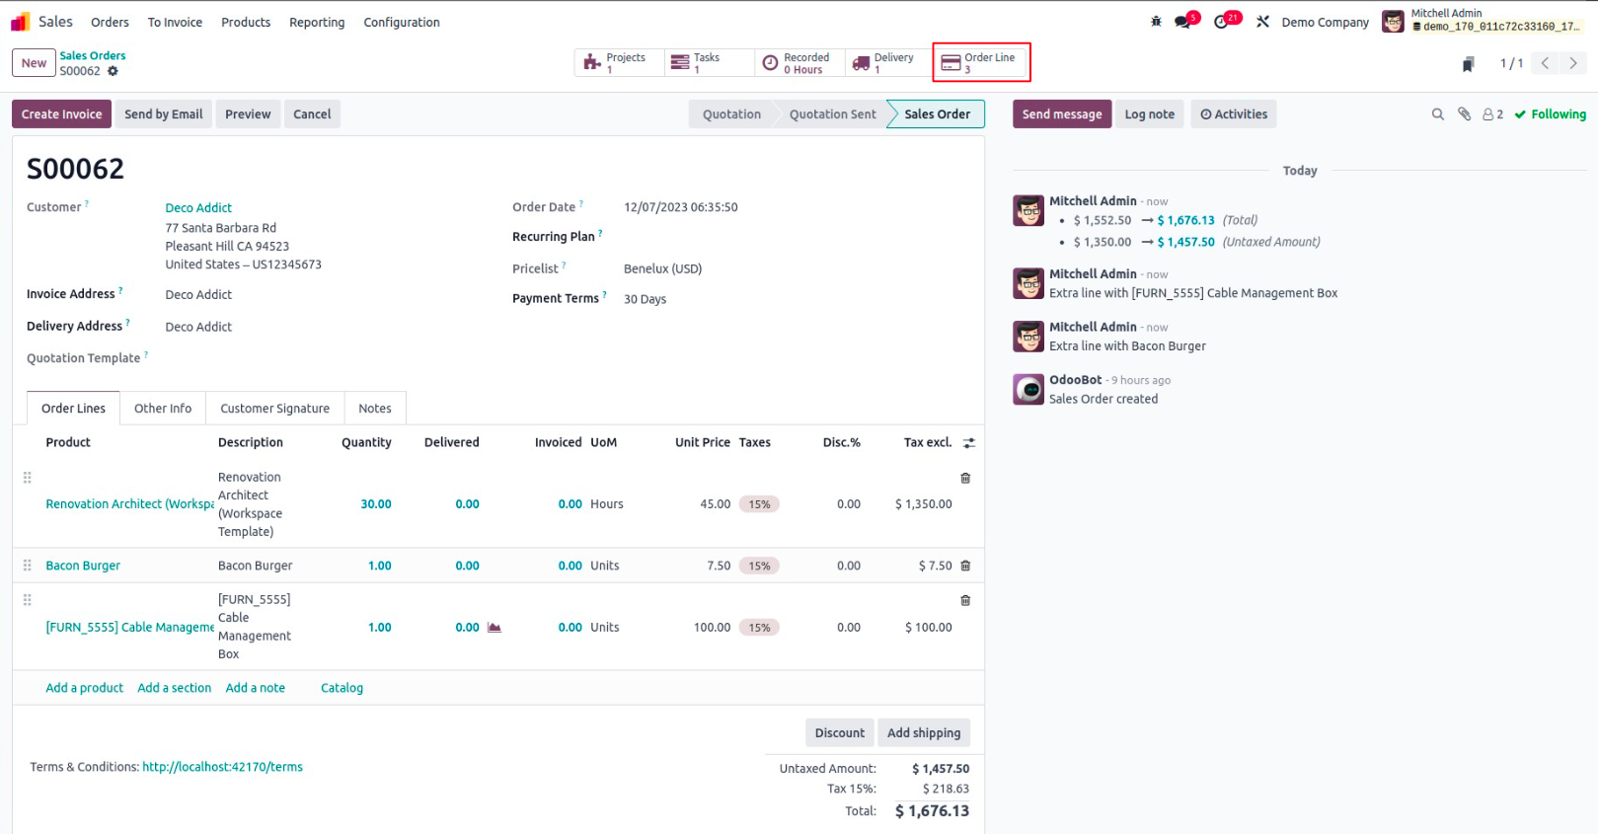
Task: Delete the Bacon Burger order line
Action: (x=965, y=566)
